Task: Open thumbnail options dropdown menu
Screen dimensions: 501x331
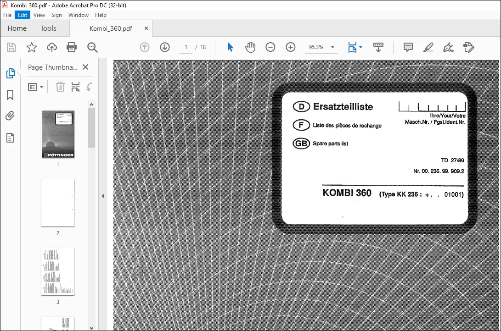Action: 35,87
